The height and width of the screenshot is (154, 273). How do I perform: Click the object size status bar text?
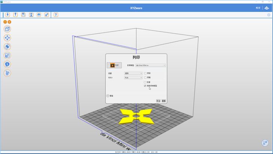click(136, 152)
